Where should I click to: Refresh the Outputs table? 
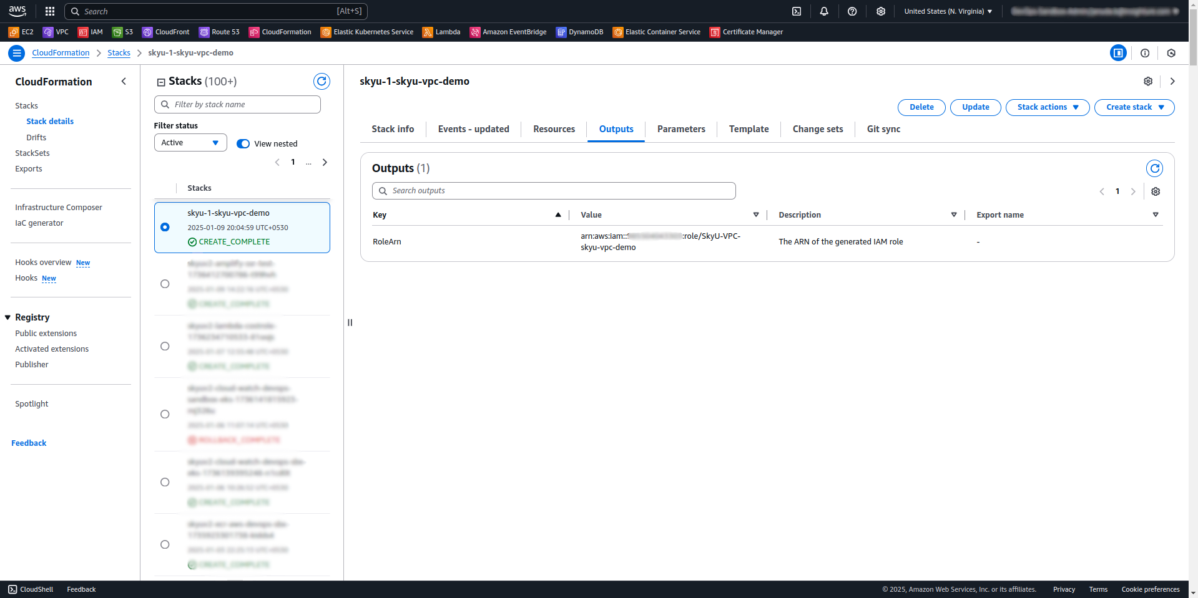point(1154,168)
